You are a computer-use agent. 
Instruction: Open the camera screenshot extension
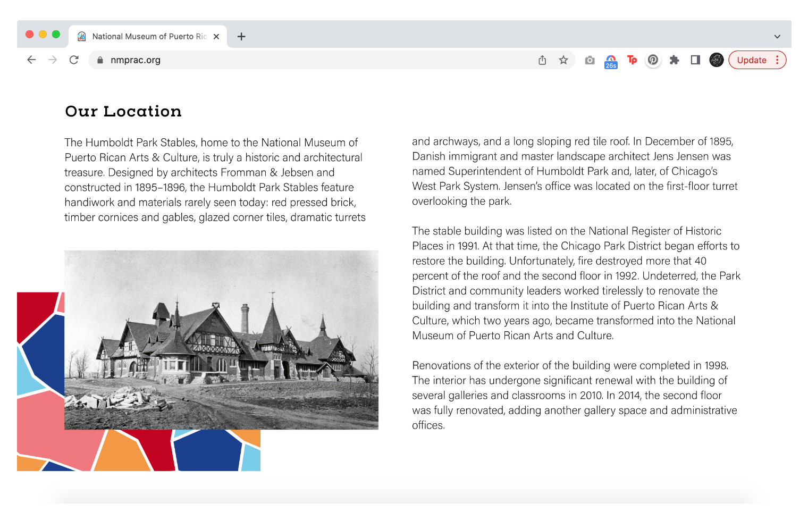(x=590, y=60)
